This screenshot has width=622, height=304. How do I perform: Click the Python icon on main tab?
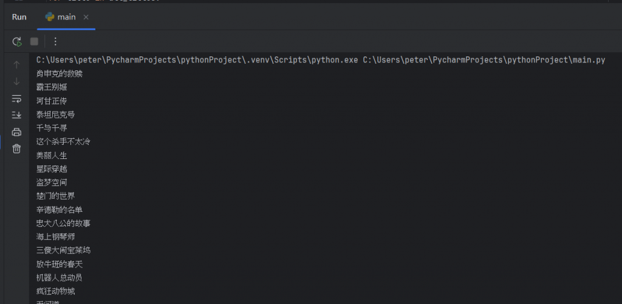pyautogui.click(x=50, y=16)
